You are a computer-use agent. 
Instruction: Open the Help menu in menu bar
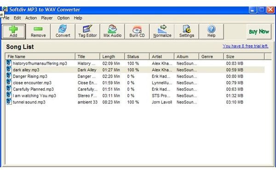tap(78, 18)
